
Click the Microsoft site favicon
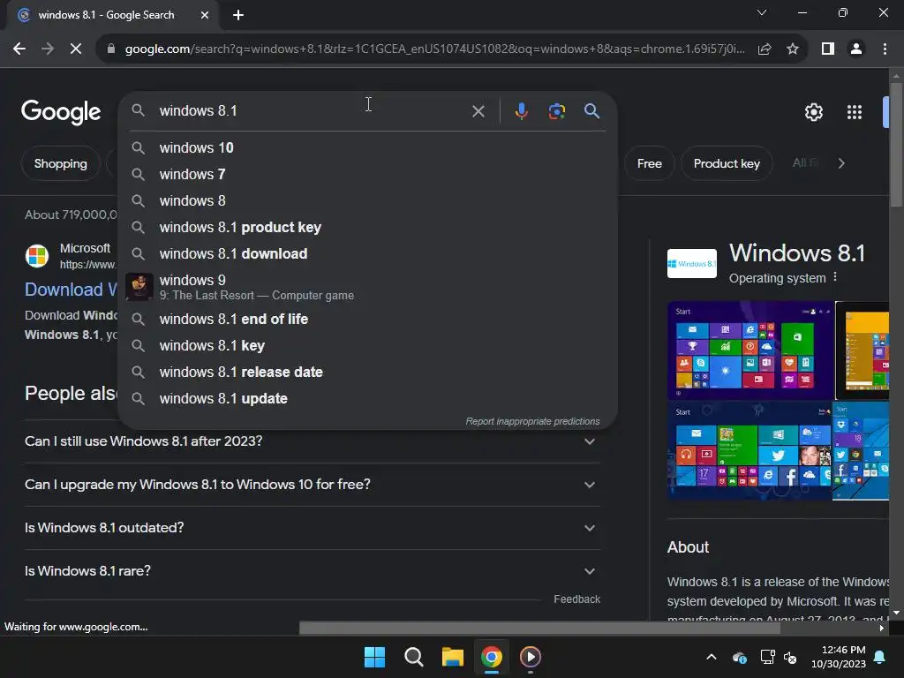click(37, 256)
